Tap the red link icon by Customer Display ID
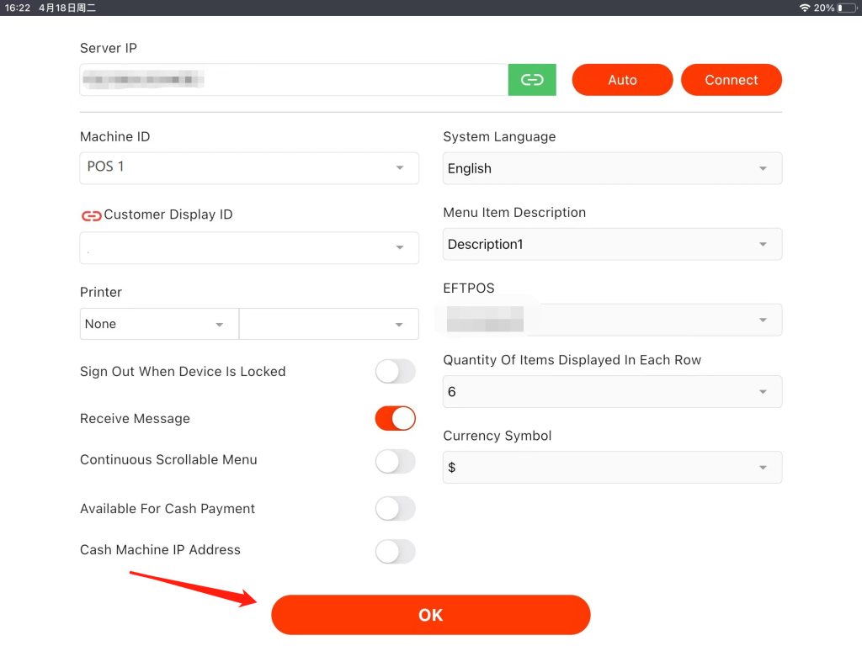Screen dimensions: 862x646 click(91, 215)
